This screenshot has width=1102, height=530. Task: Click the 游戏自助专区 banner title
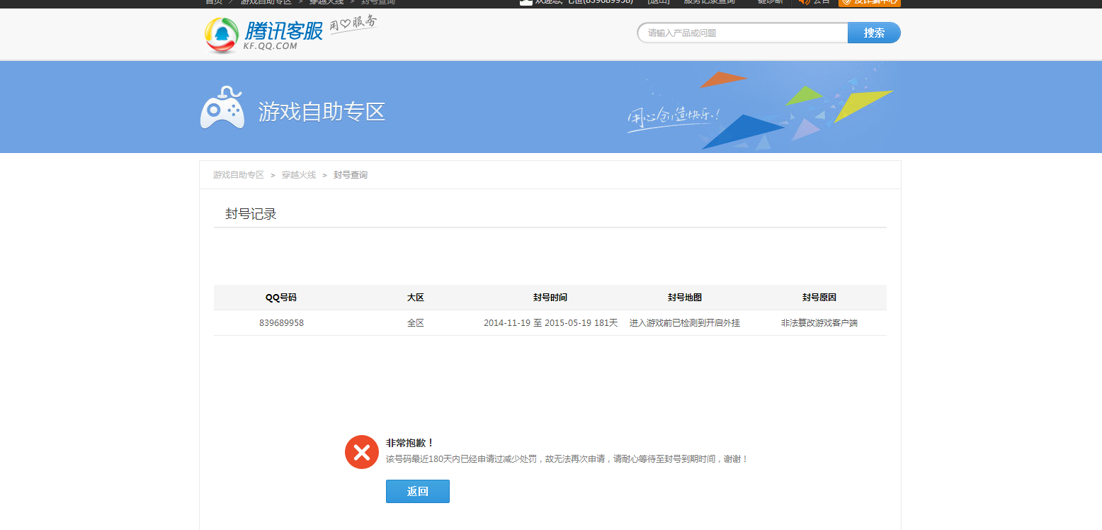click(x=322, y=112)
